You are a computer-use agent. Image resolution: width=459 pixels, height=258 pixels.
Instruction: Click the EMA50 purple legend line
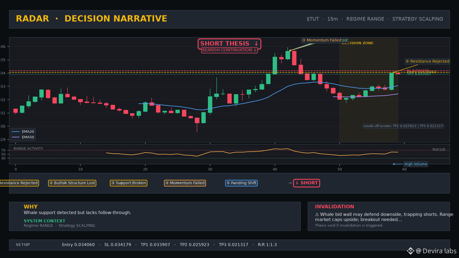(16, 137)
